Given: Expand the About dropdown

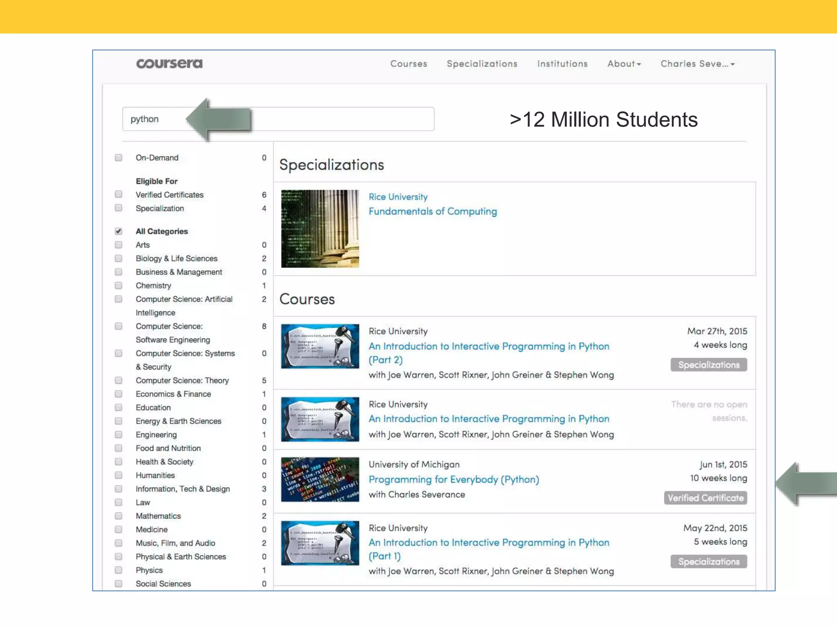Looking at the screenshot, I should coord(624,64).
